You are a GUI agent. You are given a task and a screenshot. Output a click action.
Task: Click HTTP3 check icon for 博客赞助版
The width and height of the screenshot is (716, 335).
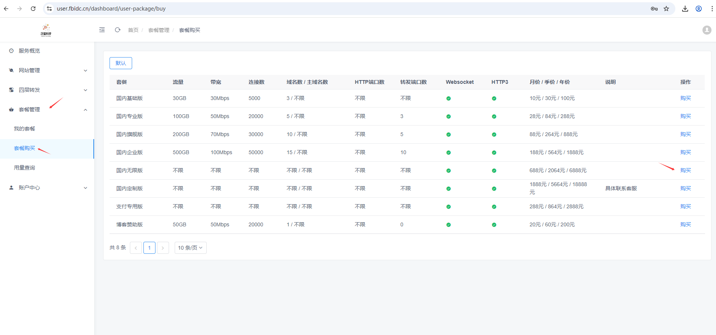pos(494,225)
